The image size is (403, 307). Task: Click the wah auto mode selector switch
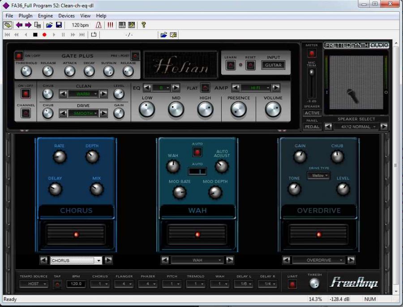197,171
